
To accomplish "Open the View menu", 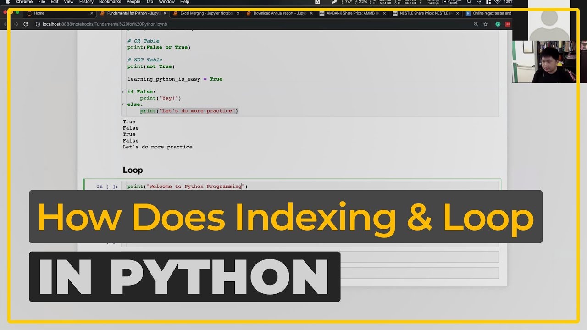I will pyautogui.click(x=69, y=2).
